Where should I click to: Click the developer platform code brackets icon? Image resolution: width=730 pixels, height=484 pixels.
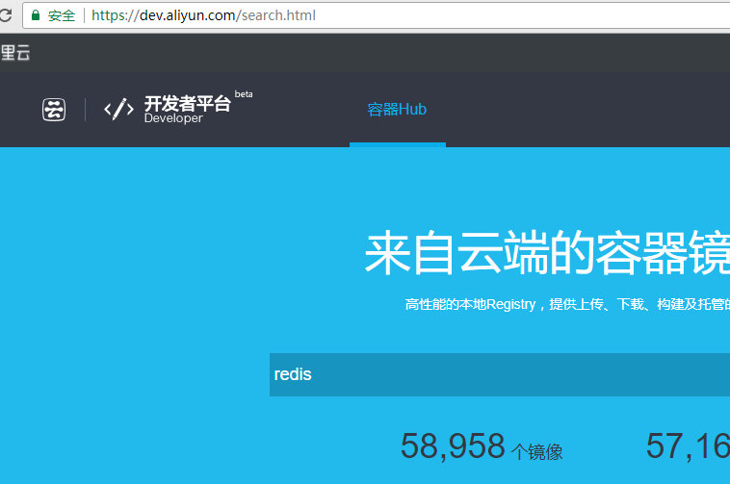coord(118,109)
